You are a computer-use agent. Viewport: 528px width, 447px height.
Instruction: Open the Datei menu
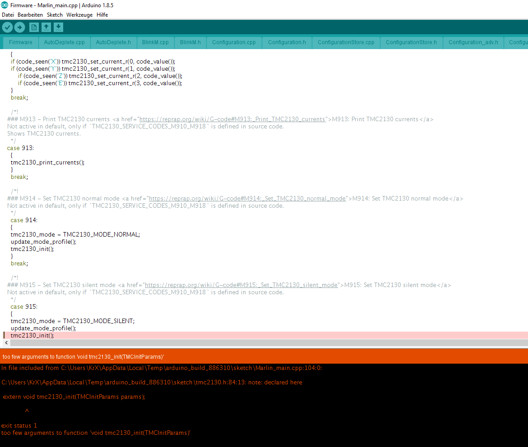tap(7, 14)
